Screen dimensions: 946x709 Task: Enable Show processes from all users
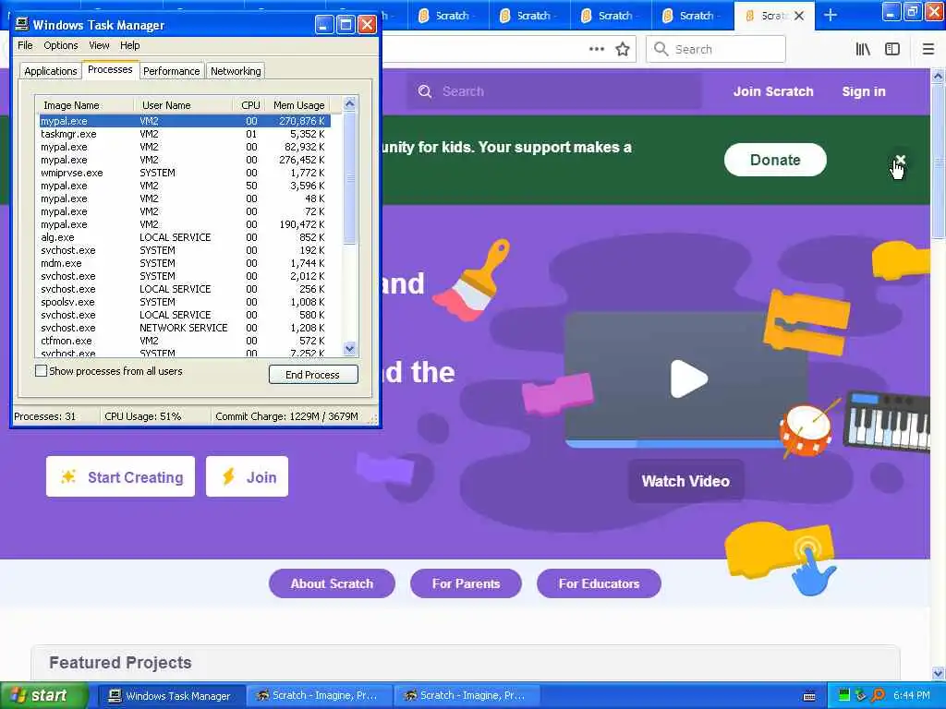click(41, 371)
